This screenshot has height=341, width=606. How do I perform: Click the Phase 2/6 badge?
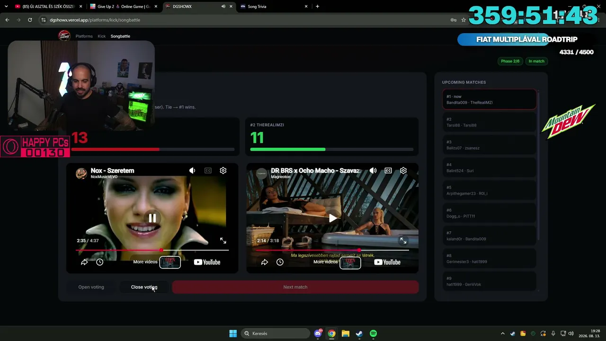510,61
